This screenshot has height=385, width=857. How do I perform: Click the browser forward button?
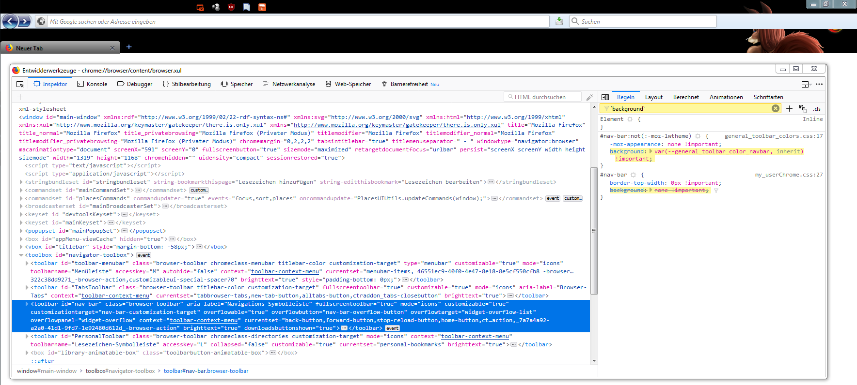[x=25, y=21]
